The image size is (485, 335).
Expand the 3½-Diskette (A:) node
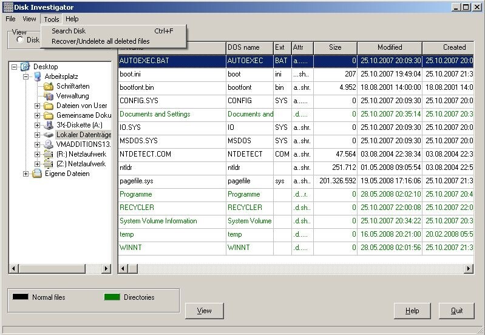(38, 125)
